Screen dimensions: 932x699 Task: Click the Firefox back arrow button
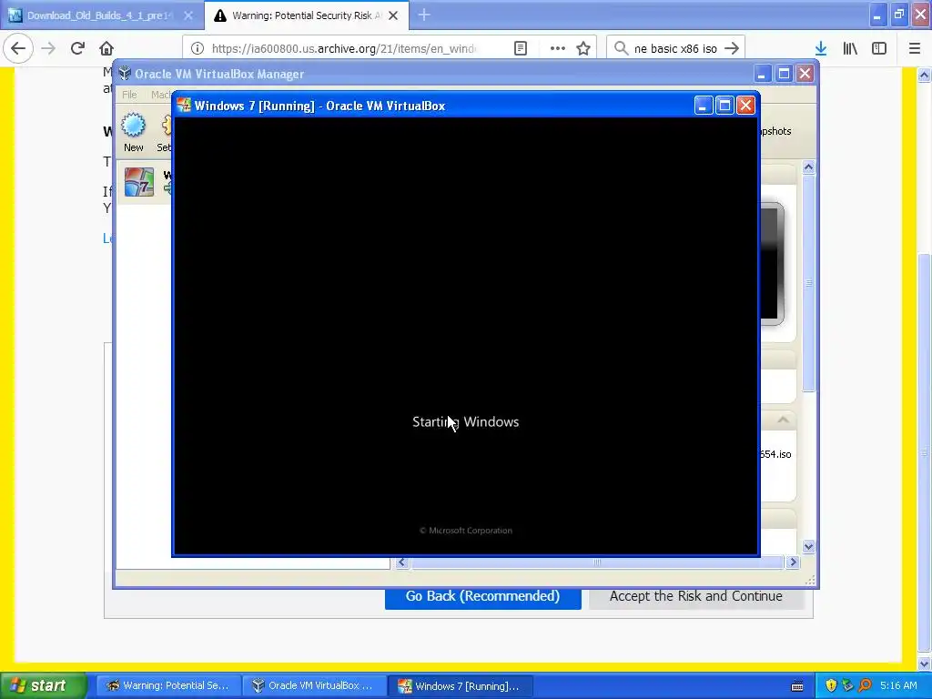tap(18, 48)
